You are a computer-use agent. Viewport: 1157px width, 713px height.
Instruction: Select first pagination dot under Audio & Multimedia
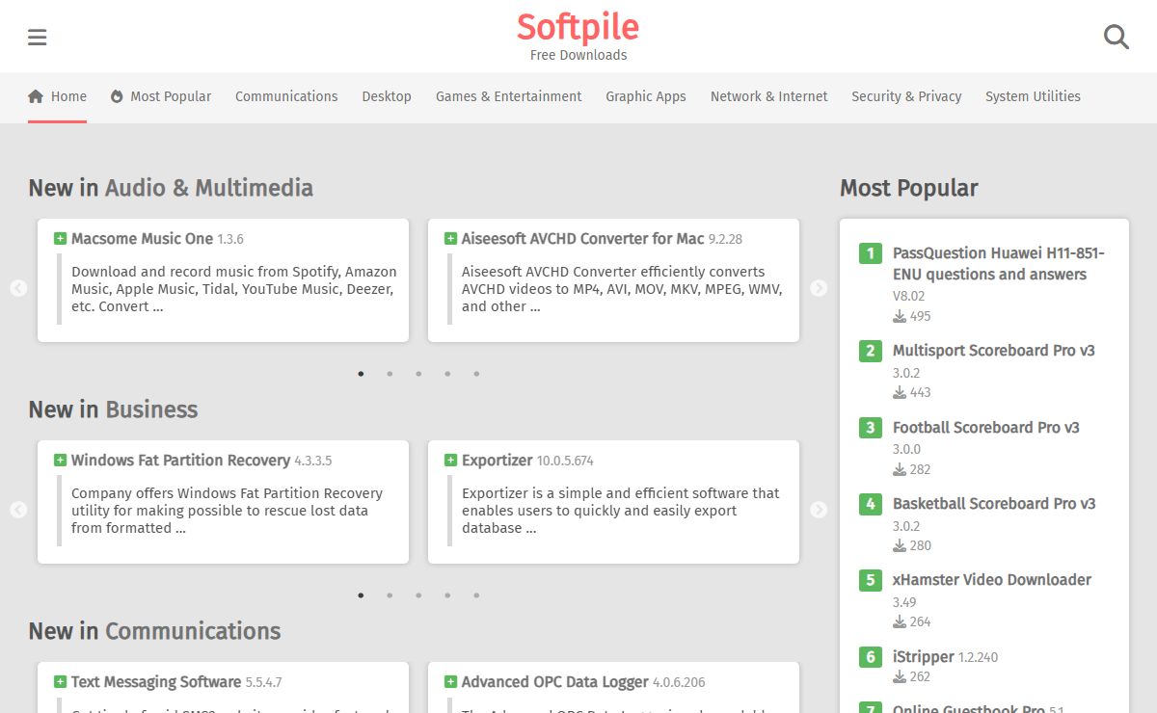coord(361,374)
